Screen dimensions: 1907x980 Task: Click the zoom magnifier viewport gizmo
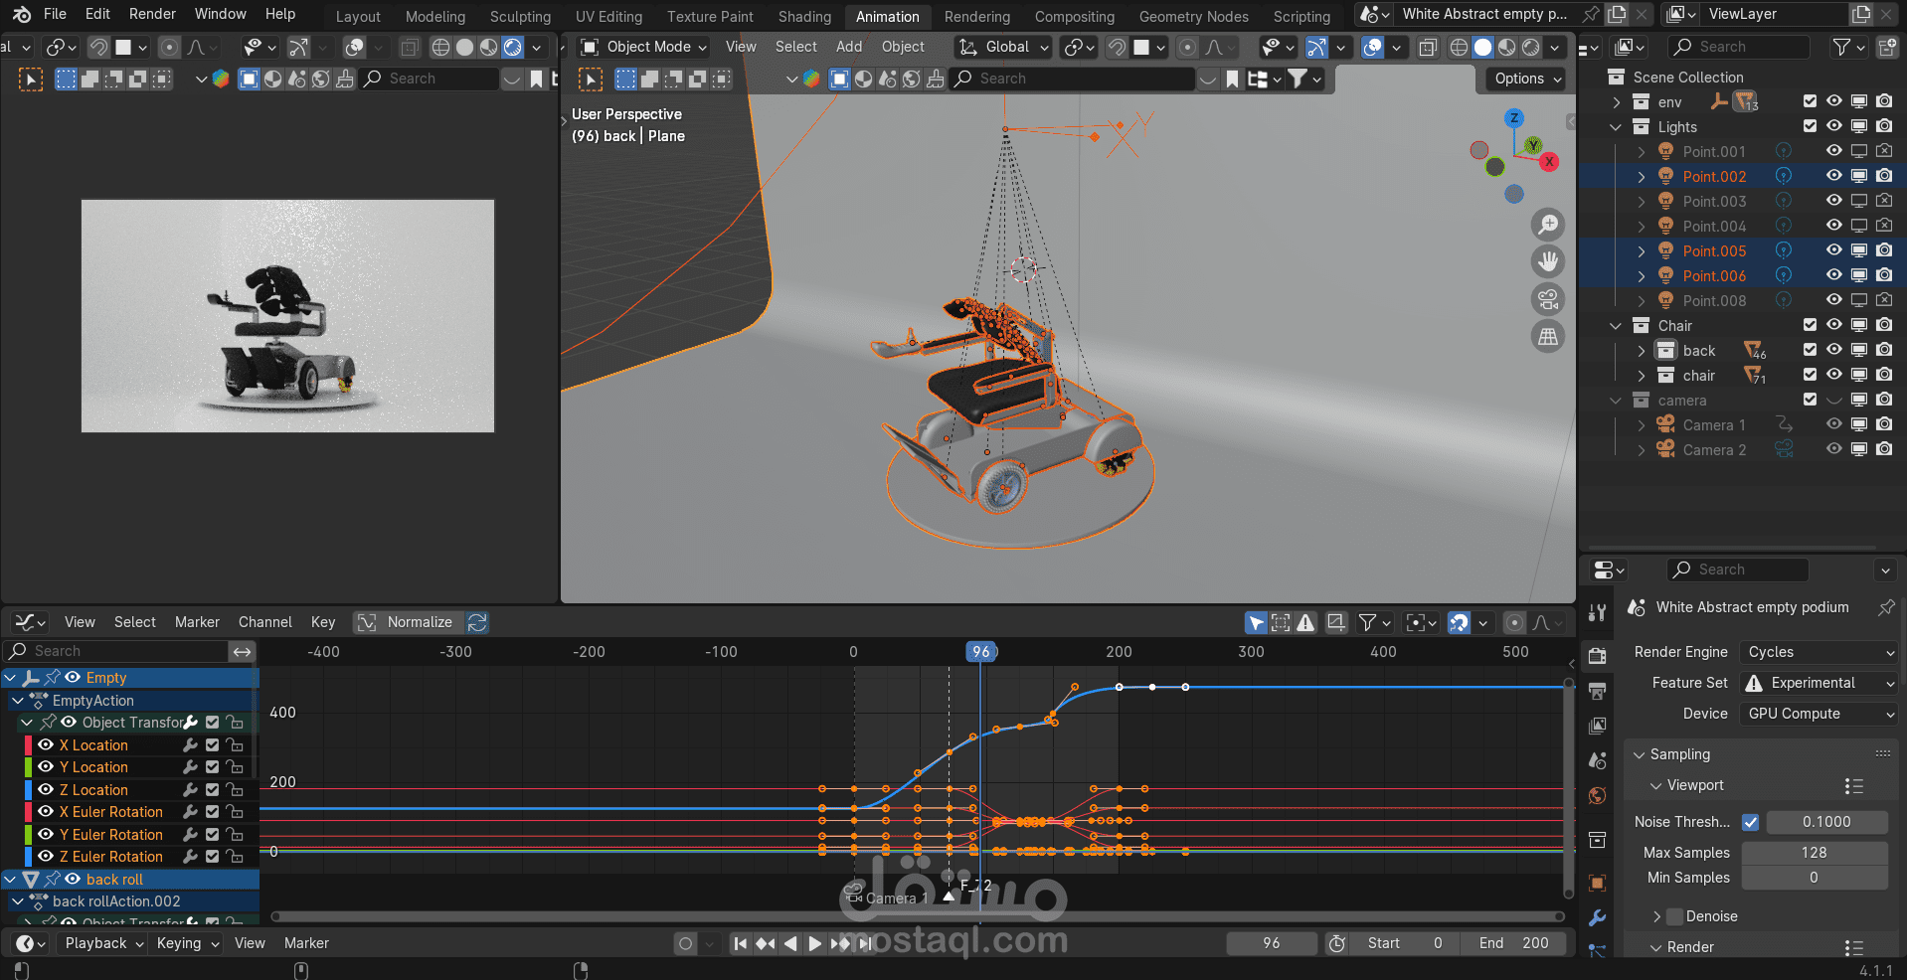tap(1548, 225)
